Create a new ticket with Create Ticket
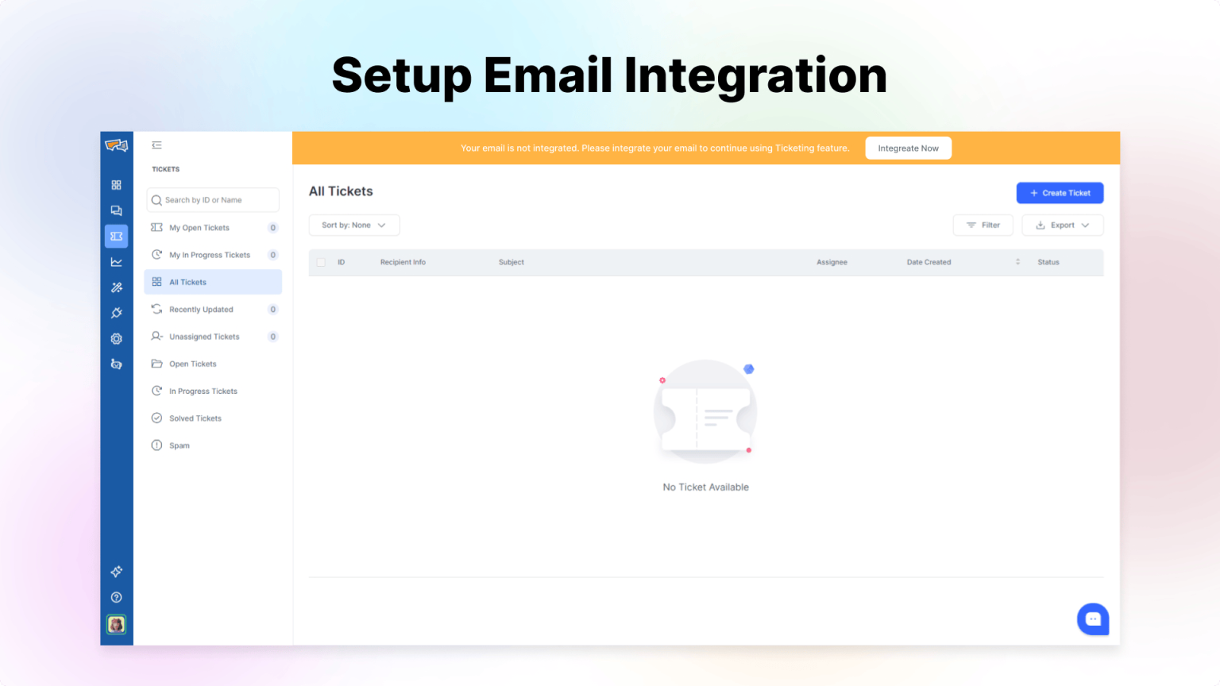Image resolution: width=1220 pixels, height=686 pixels. (x=1060, y=192)
